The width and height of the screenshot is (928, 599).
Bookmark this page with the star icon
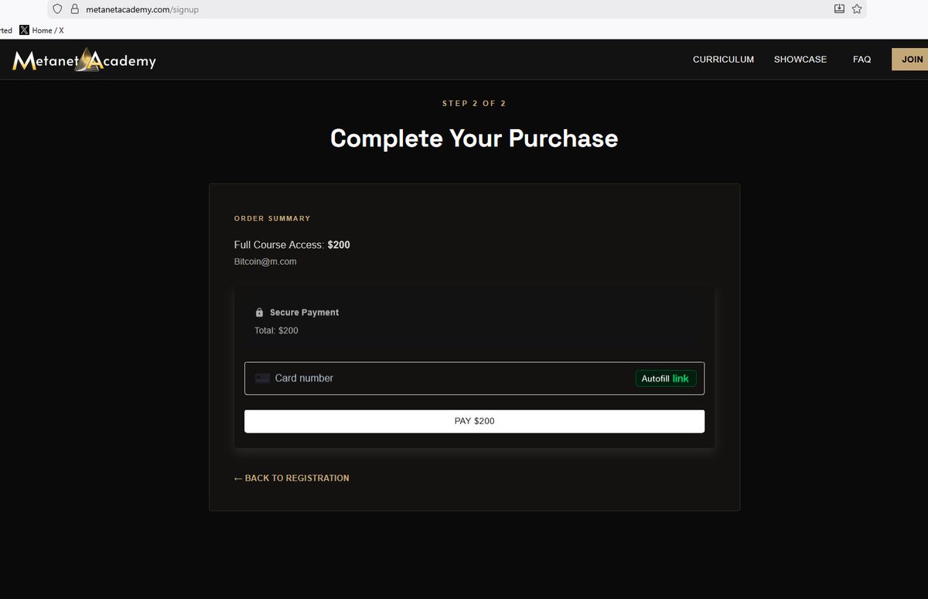857,9
